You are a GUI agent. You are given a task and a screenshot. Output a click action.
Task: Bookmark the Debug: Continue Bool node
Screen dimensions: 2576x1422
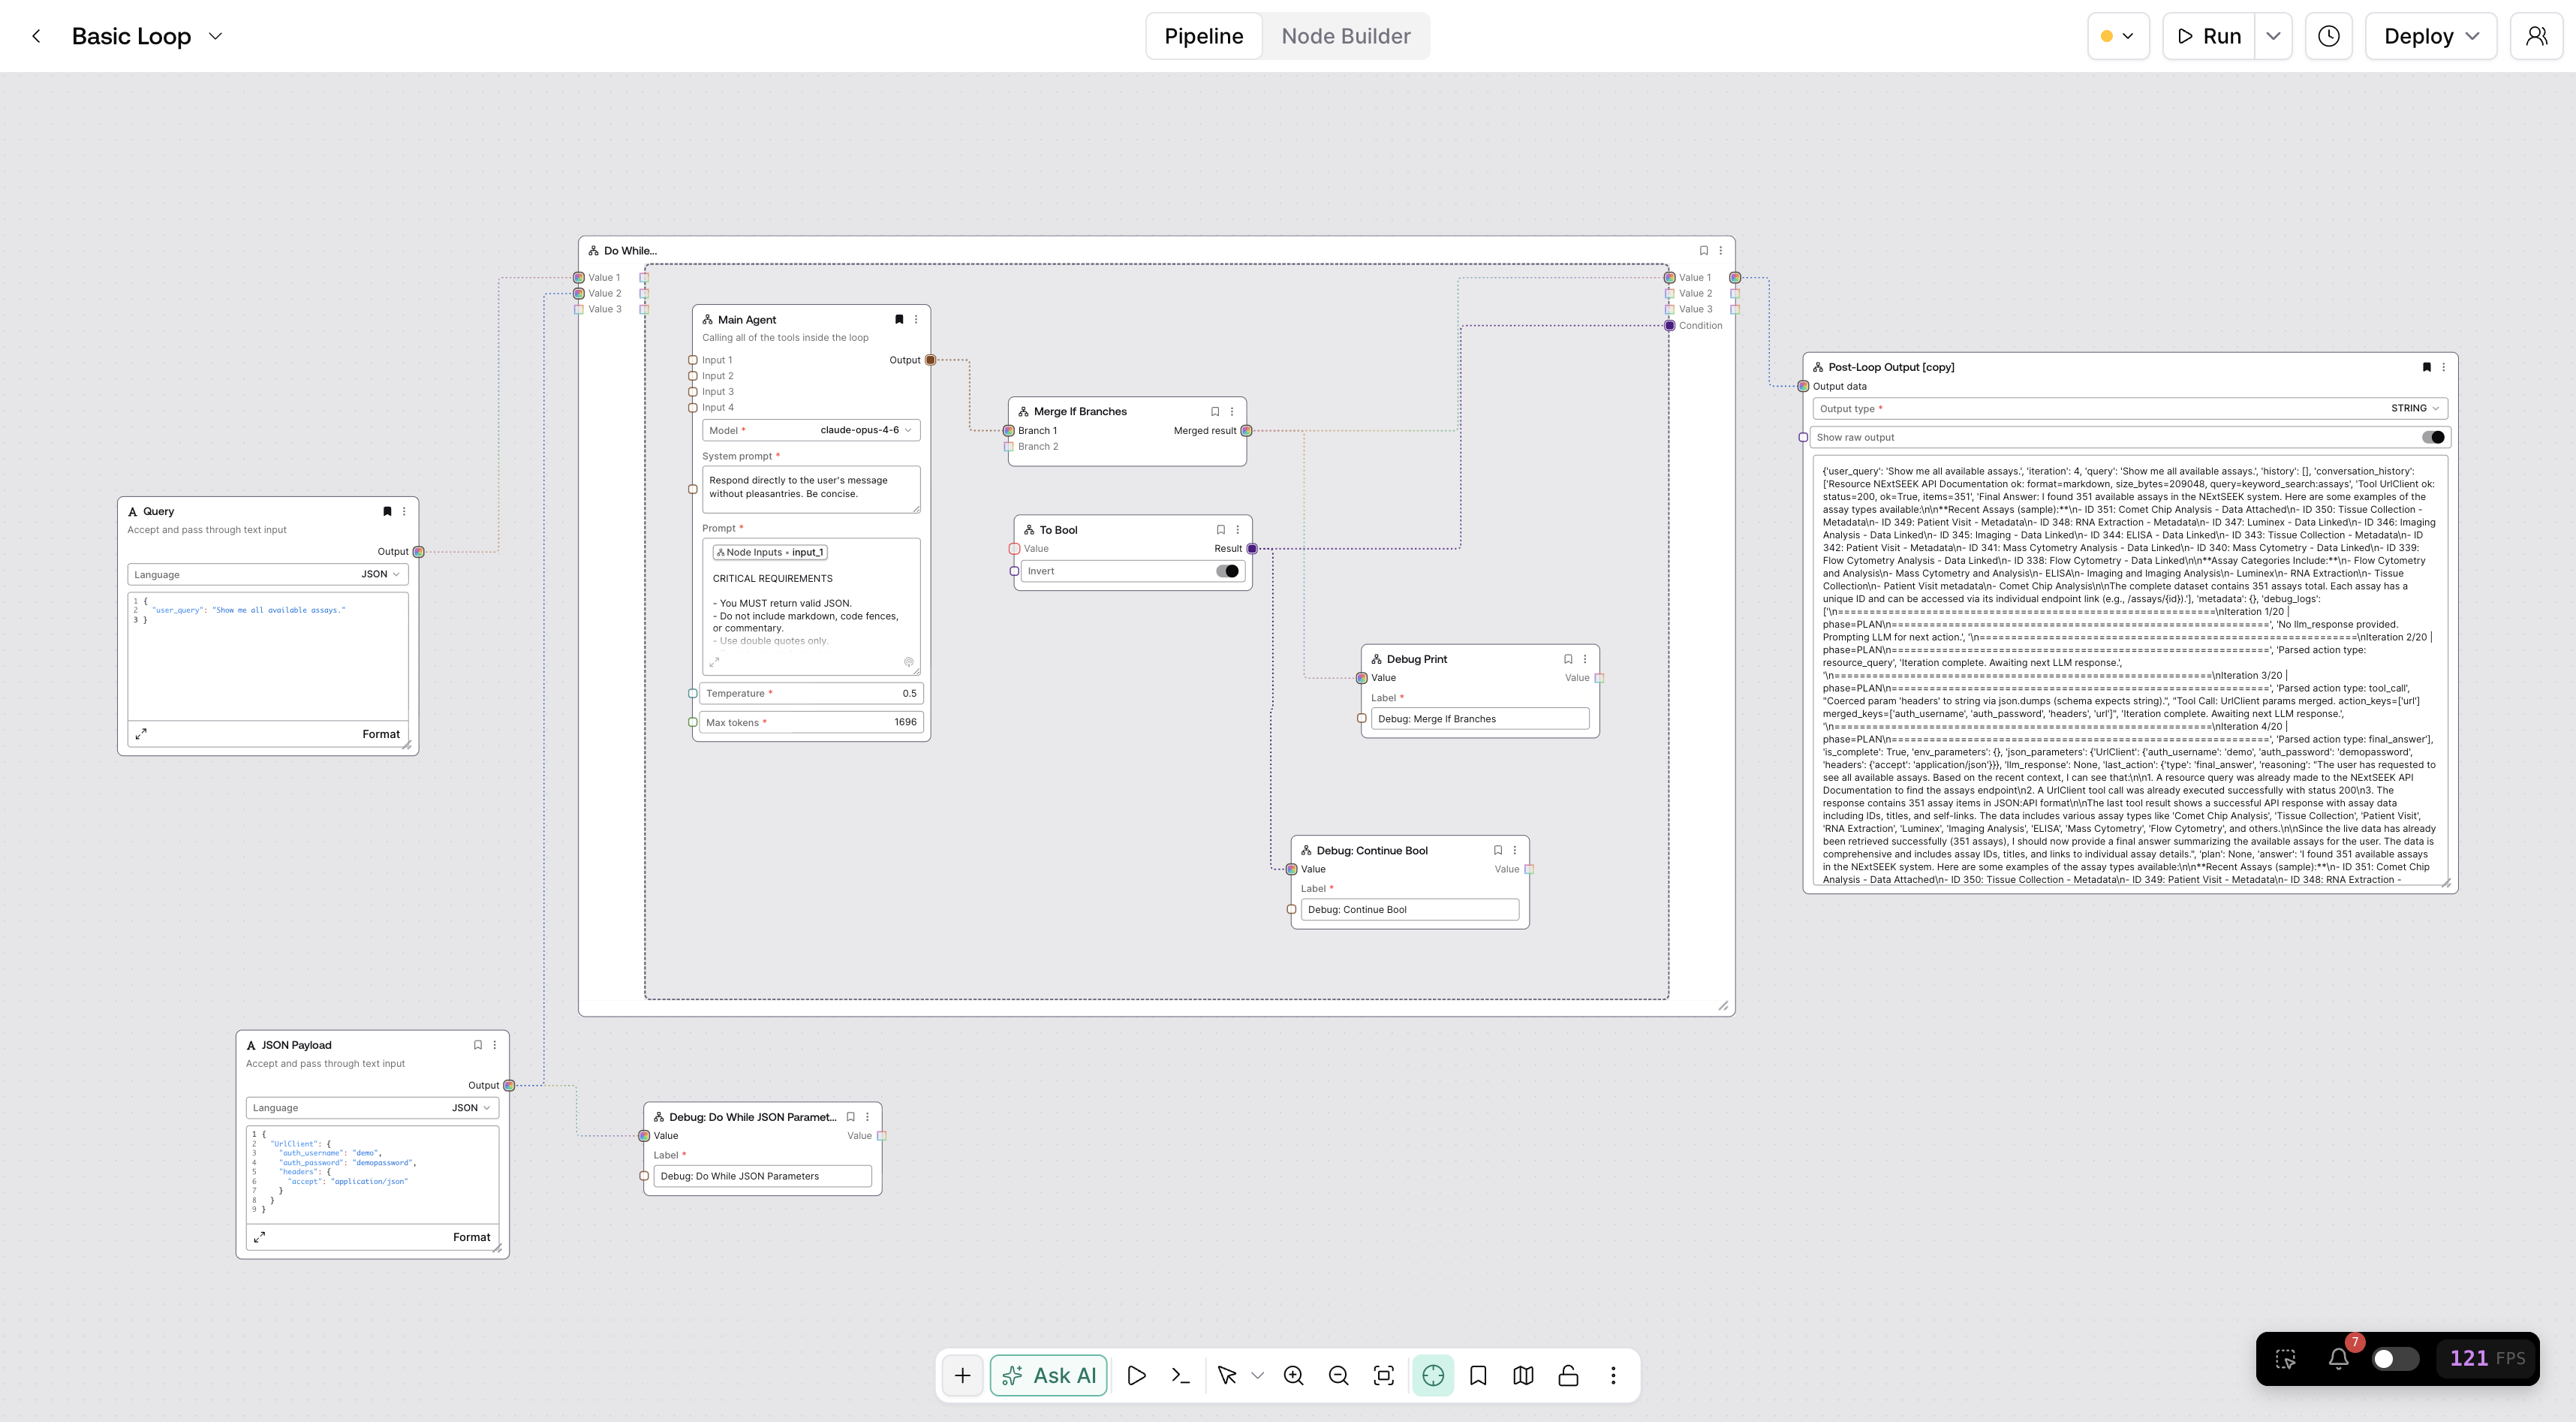[1498, 850]
